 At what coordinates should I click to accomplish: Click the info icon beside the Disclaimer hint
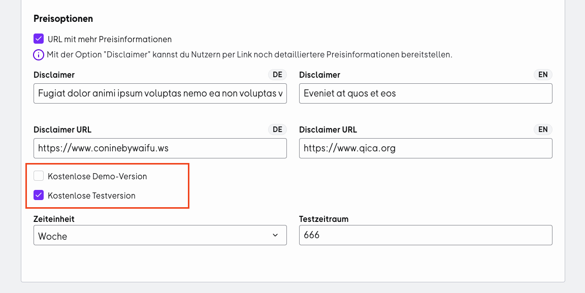coord(39,54)
